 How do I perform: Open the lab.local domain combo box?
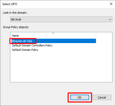tap(61, 19)
